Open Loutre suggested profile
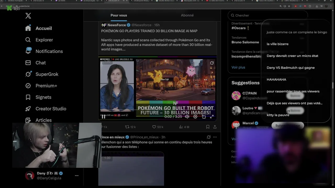 coord(248,108)
